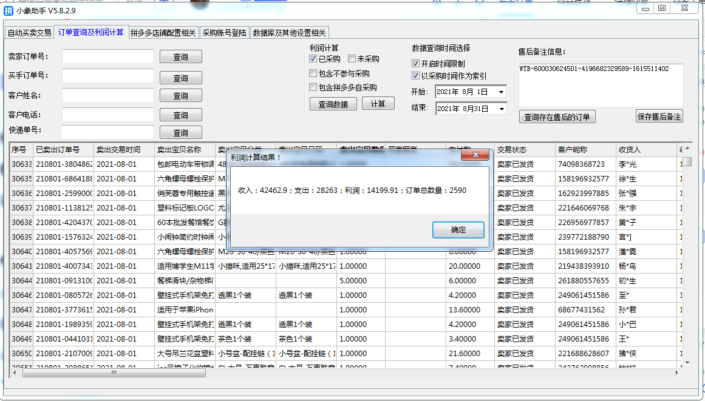Viewport: 705px width, 401px height.
Task: Uncheck the 已采购 checkbox
Action: coord(313,58)
